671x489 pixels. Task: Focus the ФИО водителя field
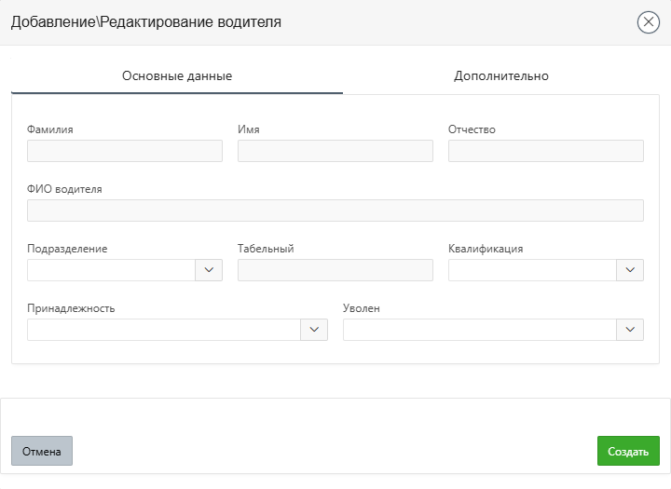pyautogui.click(x=335, y=211)
